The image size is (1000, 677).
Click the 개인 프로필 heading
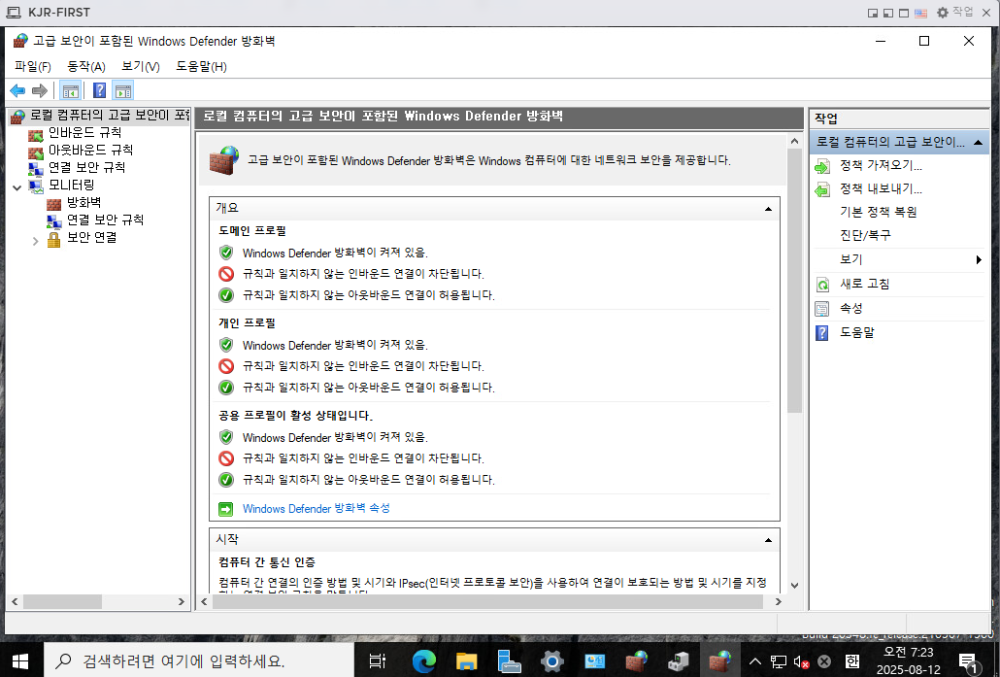click(x=247, y=322)
